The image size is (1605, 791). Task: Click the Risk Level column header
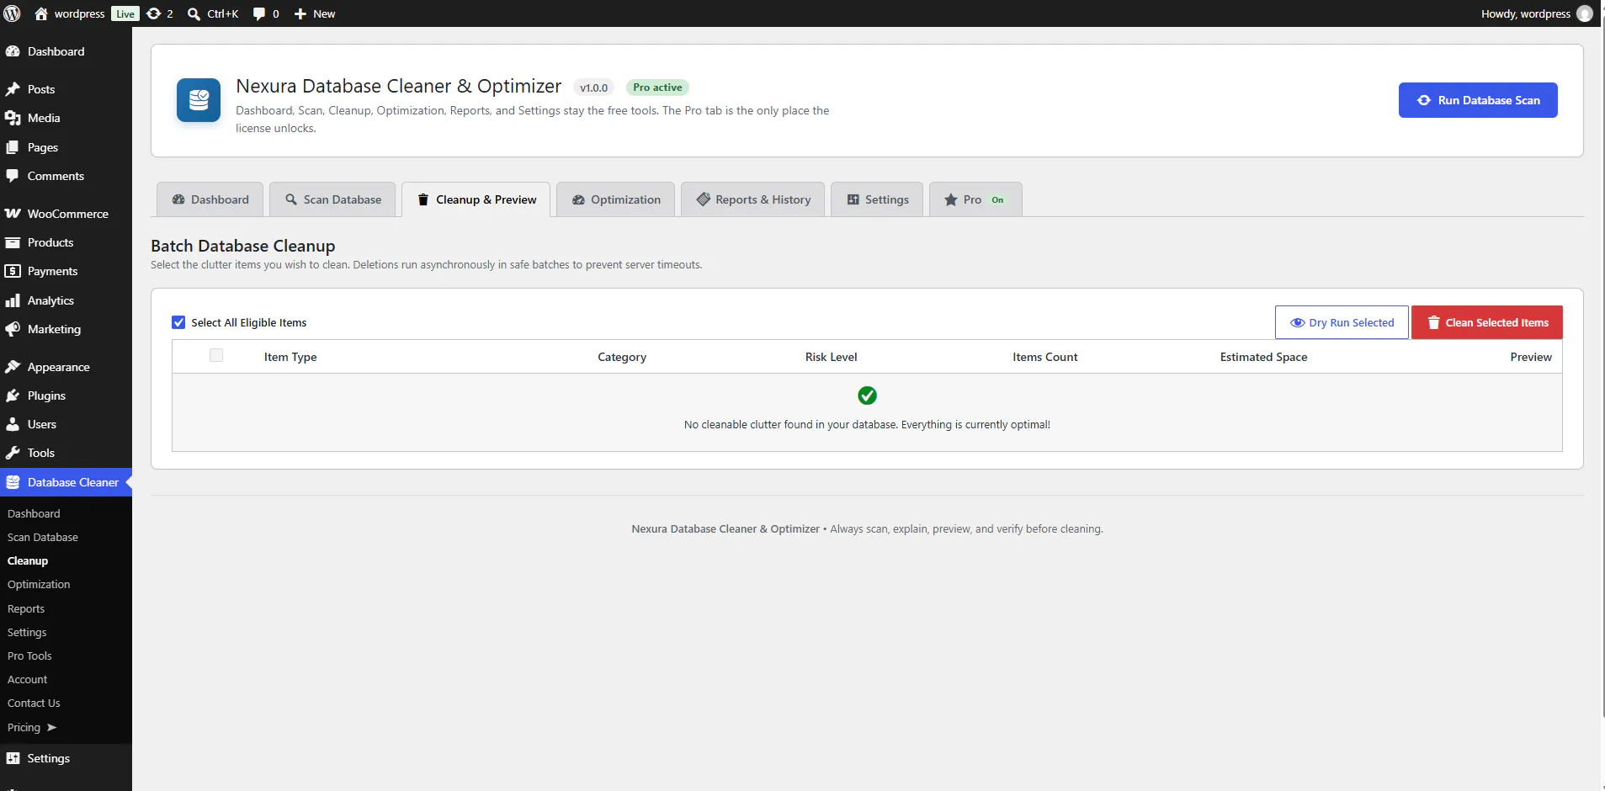coord(831,357)
